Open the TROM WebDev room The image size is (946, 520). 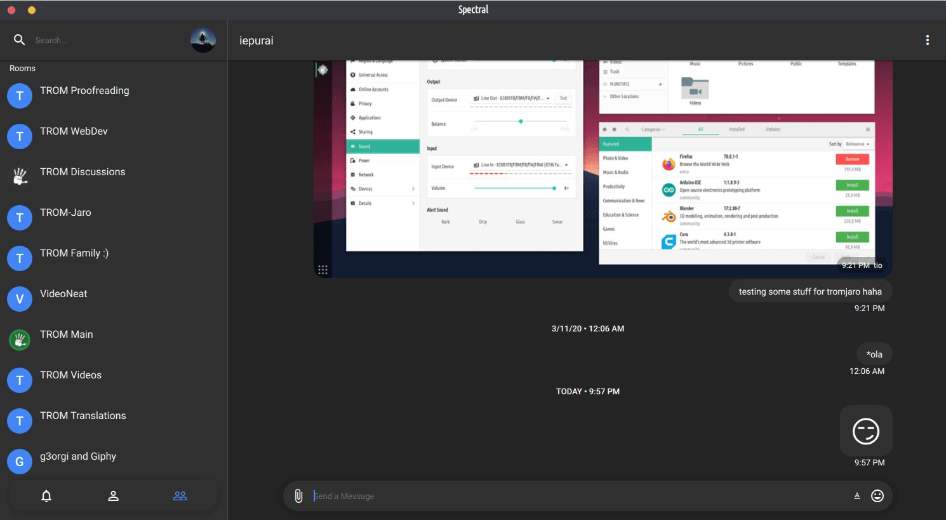click(74, 131)
